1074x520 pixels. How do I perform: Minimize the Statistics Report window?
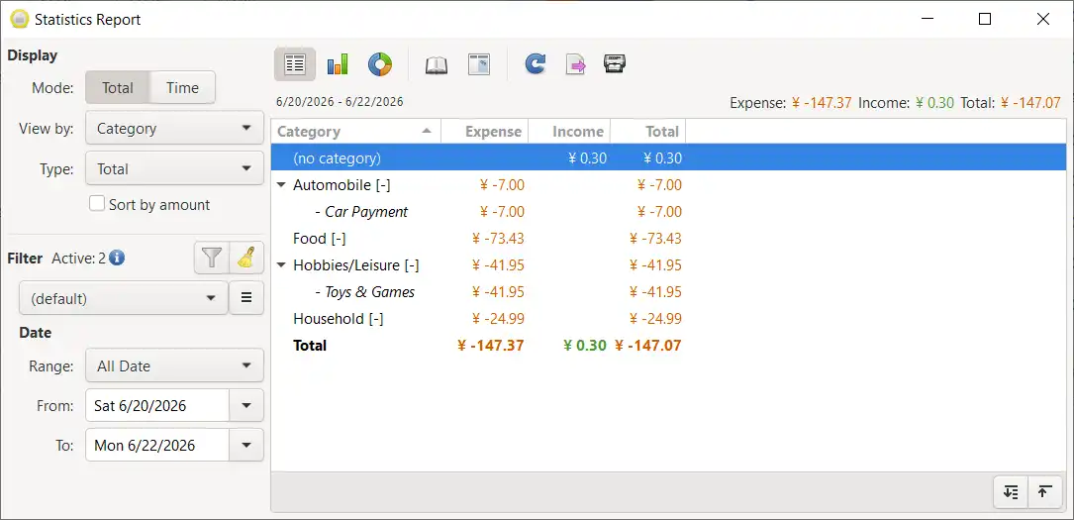coord(927,19)
